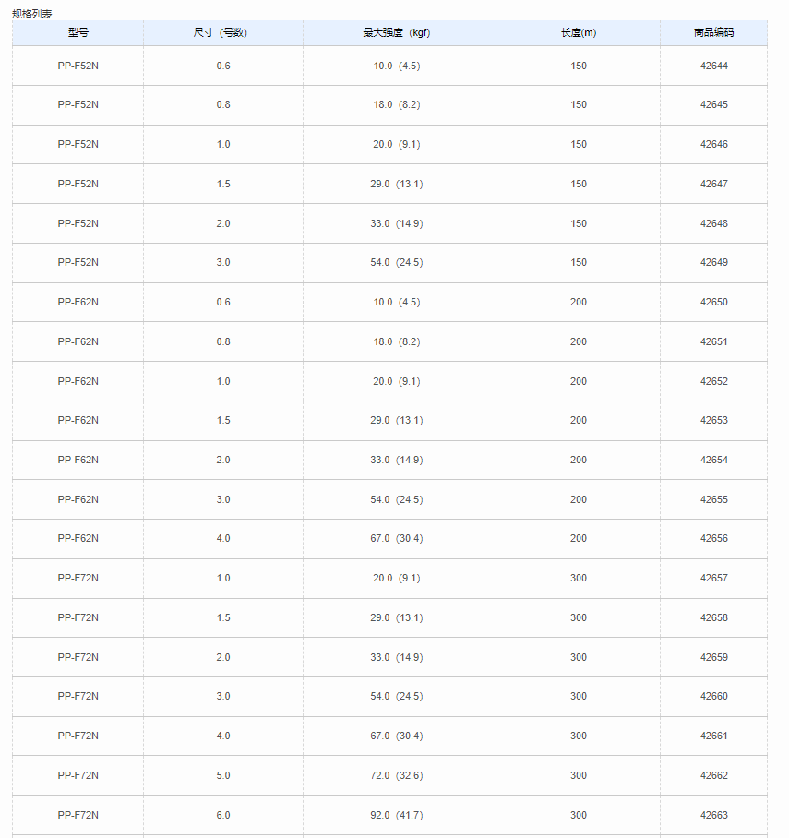Screen dimensions: 801x838
Task: Select product code 42659
Action: (714, 657)
